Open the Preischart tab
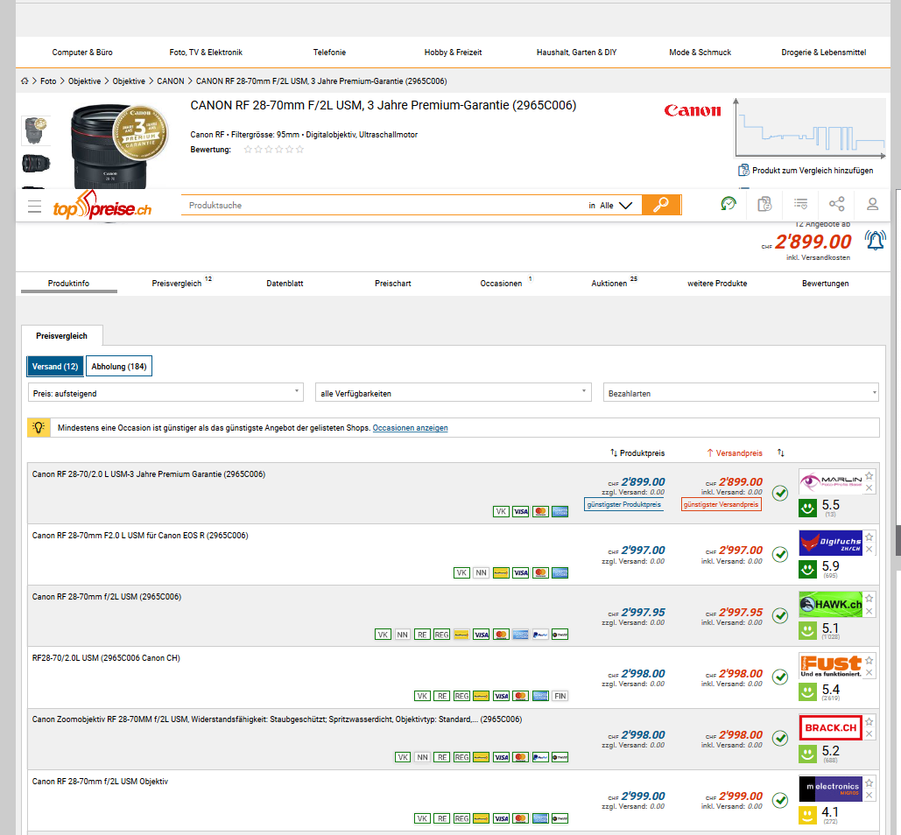Viewport: 901px width, 835px height. (x=392, y=284)
